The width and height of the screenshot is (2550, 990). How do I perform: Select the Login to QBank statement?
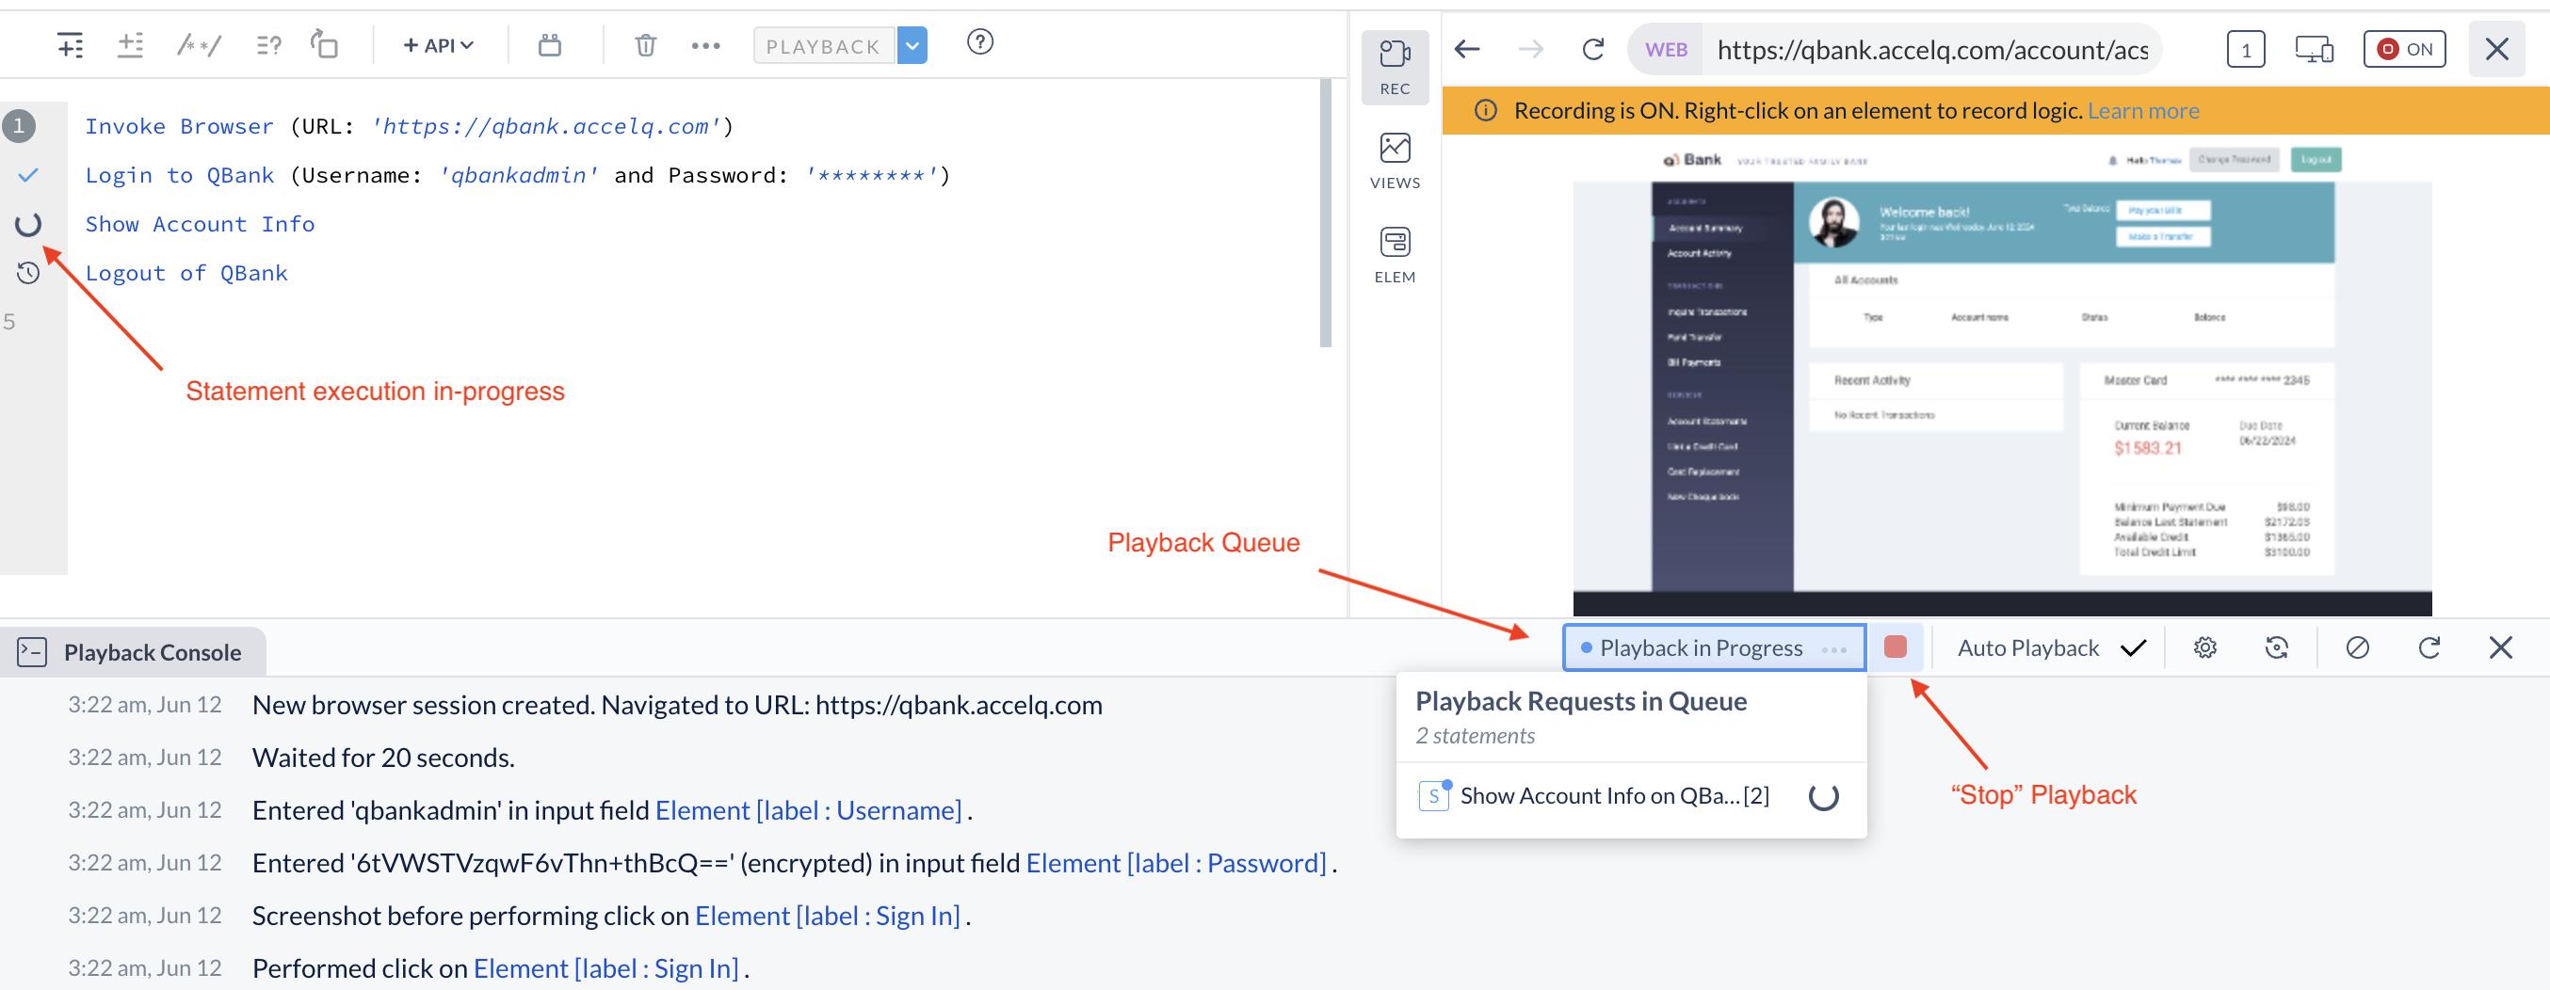(x=518, y=175)
